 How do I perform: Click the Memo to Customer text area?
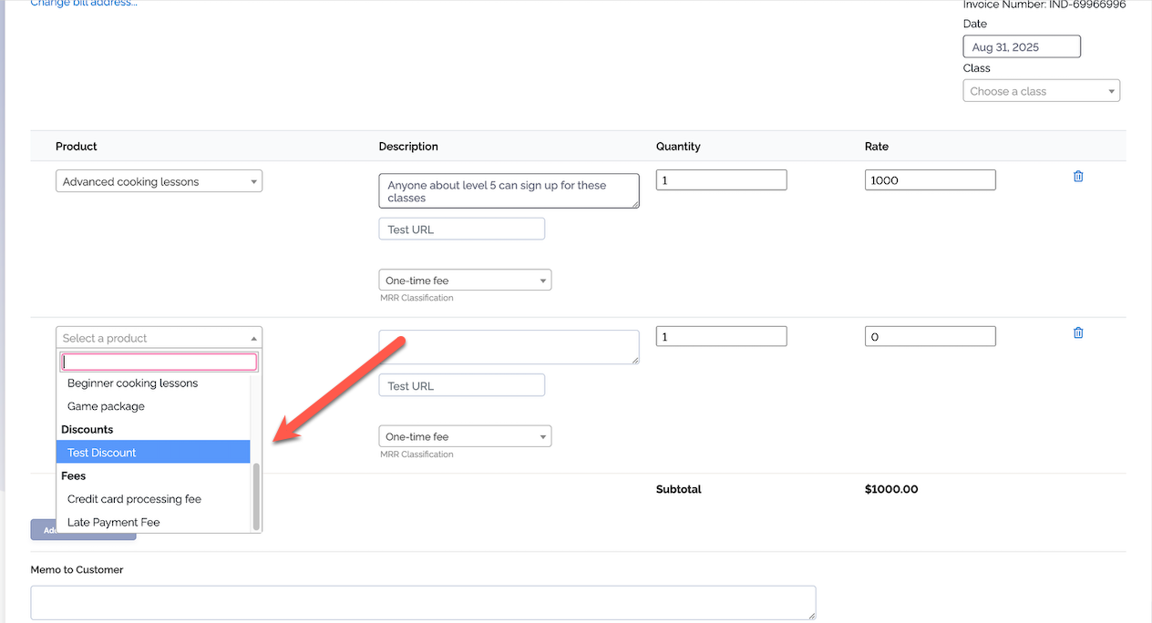[x=423, y=603]
